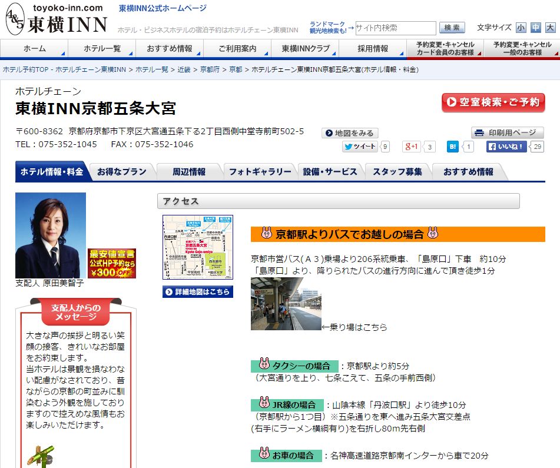This screenshot has width=560, height=468.
Task: Open the 印刷用ページ print page
Action: click(508, 133)
